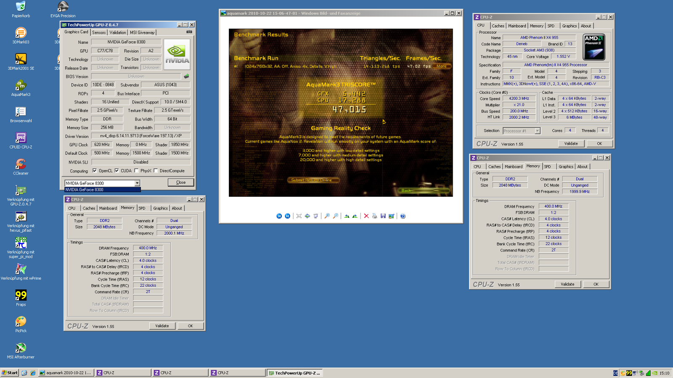Open Papierkorb recycle bin
This screenshot has height=378, width=673.
tap(21, 10)
